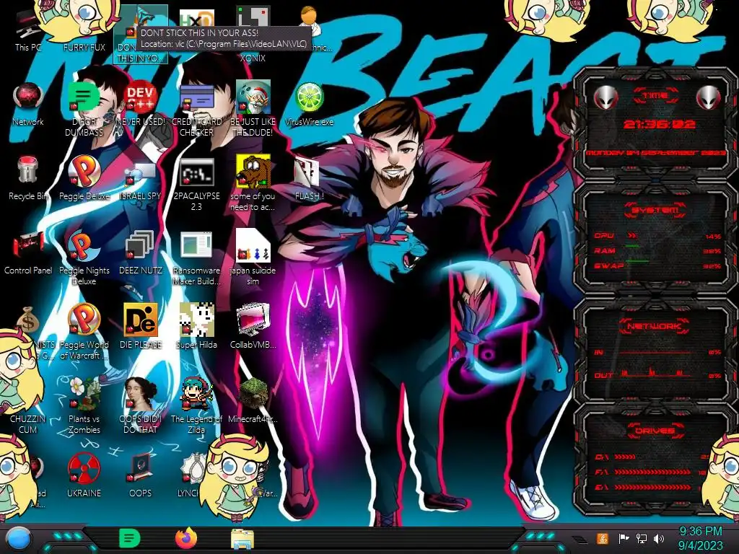
Task: Click the RAM usage row in widget
Action: [x=657, y=250]
